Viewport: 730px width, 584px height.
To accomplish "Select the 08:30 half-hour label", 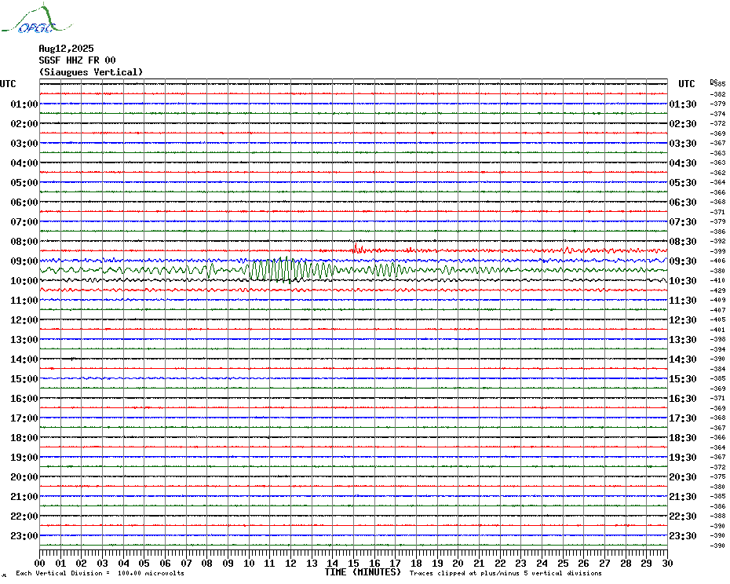I will click(x=683, y=242).
